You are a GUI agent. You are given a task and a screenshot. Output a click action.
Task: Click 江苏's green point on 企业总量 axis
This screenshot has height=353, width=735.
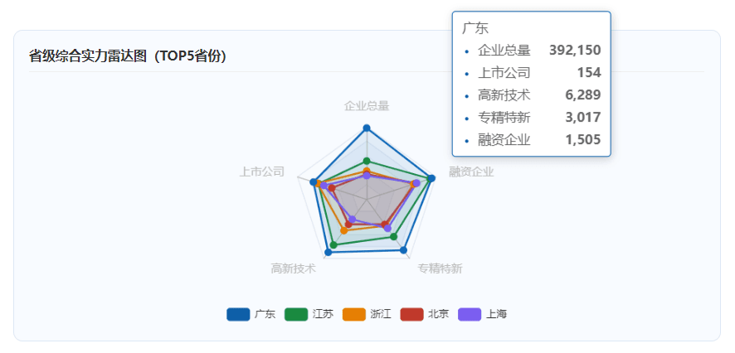coord(367,161)
